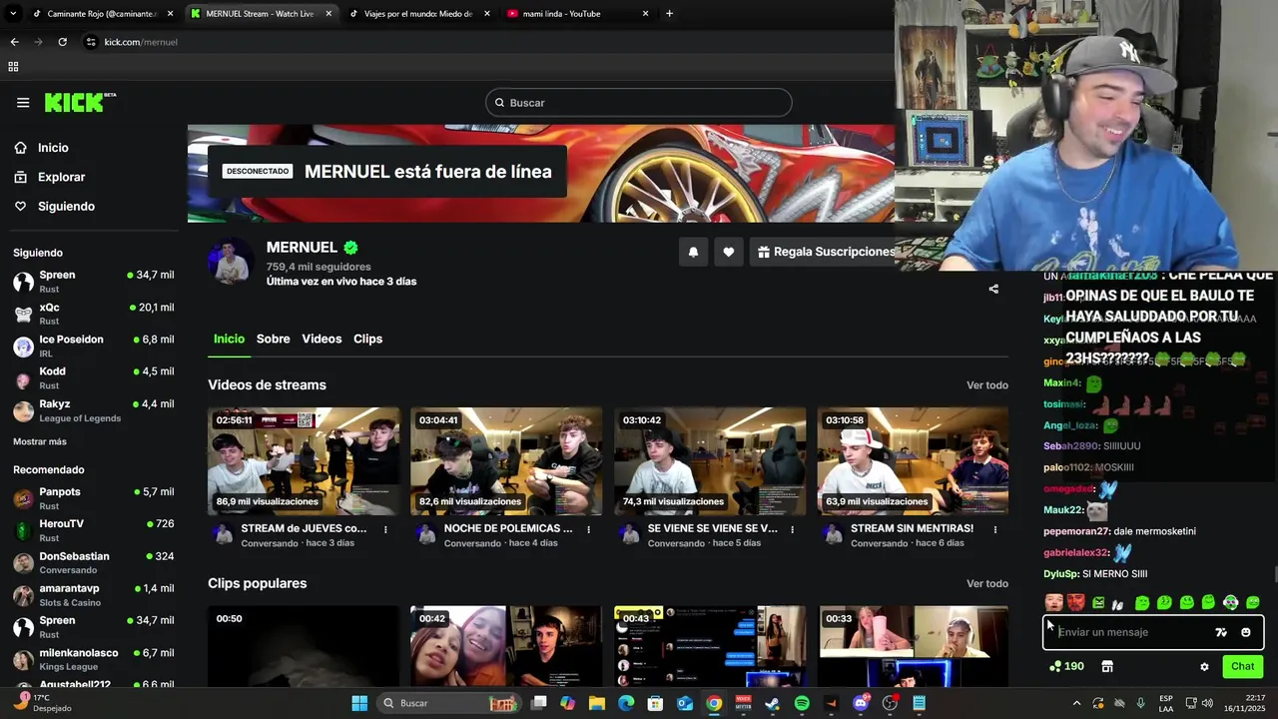The width and height of the screenshot is (1278, 719).
Task: Open the hamburger sidebar menu
Action: click(23, 103)
